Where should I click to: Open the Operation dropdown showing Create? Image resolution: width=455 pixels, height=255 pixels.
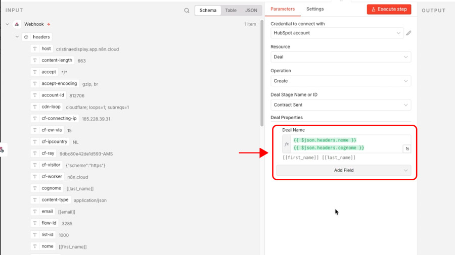pyautogui.click(x=341, y=81)
